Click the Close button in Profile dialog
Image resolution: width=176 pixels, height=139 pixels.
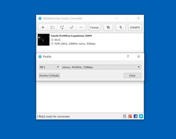pyautogui.click(x=132, y=76)
